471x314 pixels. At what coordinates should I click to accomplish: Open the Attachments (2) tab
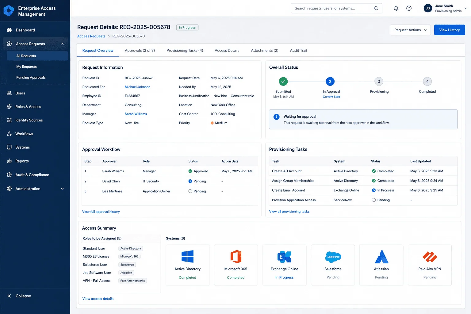[x=265, y=50]
